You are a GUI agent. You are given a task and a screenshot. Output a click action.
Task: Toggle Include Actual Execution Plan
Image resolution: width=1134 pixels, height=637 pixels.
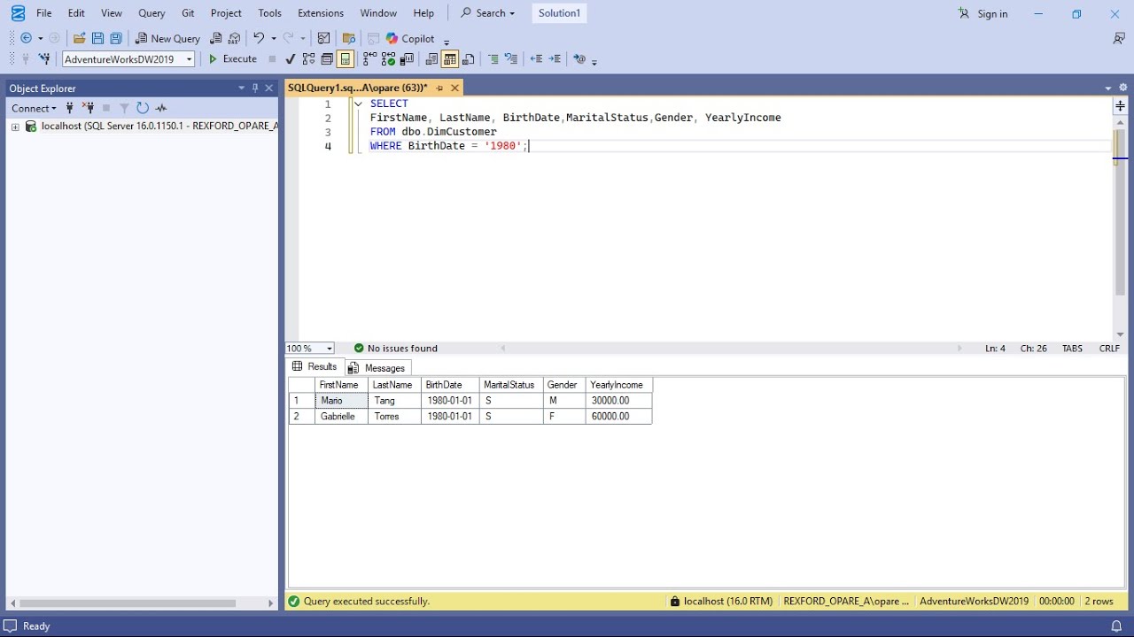tap(370, 59)
